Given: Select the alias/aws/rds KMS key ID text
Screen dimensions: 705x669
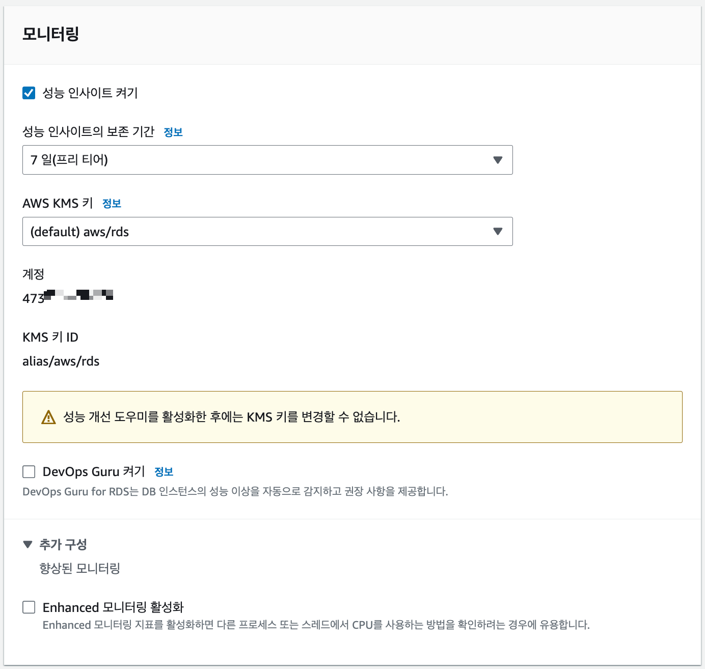Looking at the screenshot, I should point(61,361).
